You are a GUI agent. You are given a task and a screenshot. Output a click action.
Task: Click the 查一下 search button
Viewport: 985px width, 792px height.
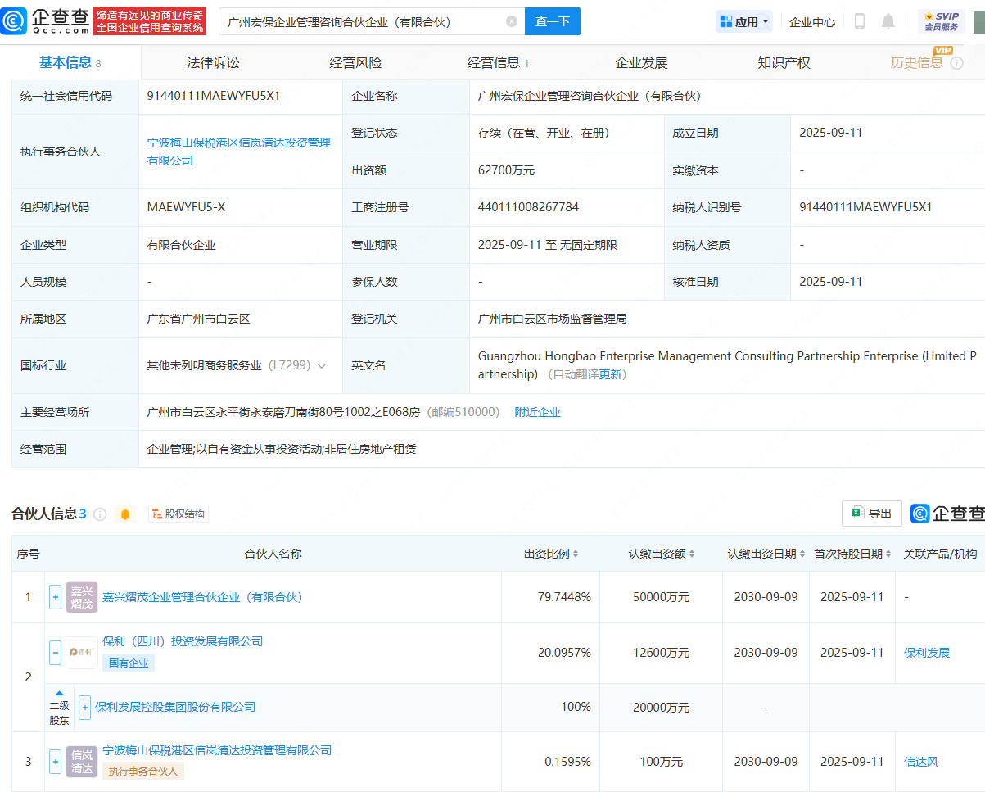553,21
